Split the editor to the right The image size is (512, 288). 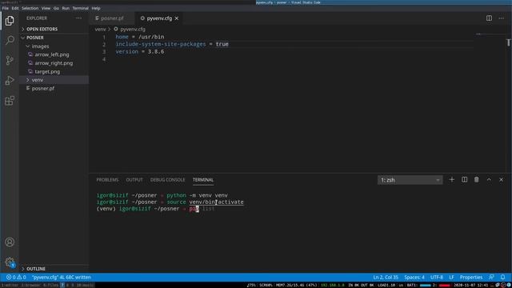pyautogui.click(x=489, y=18)
